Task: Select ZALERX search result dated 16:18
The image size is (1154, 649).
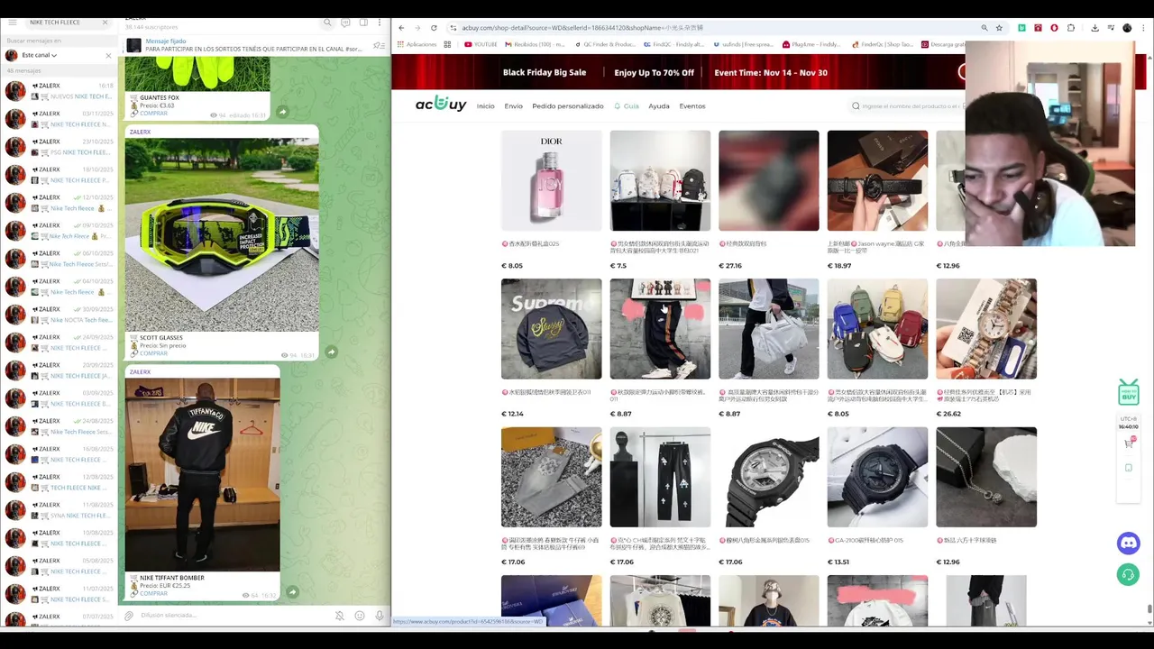Action: click(x=60, y=91)
